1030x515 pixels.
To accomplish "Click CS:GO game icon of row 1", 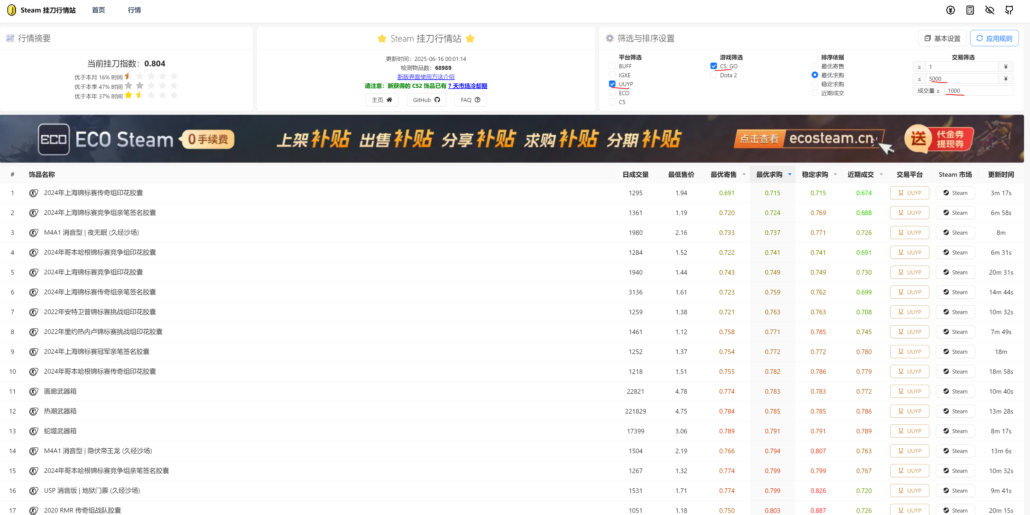I will click(33, 193).
